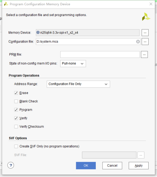
Task: Browse for the Configuration file via ellipsis
Action: 145,42
